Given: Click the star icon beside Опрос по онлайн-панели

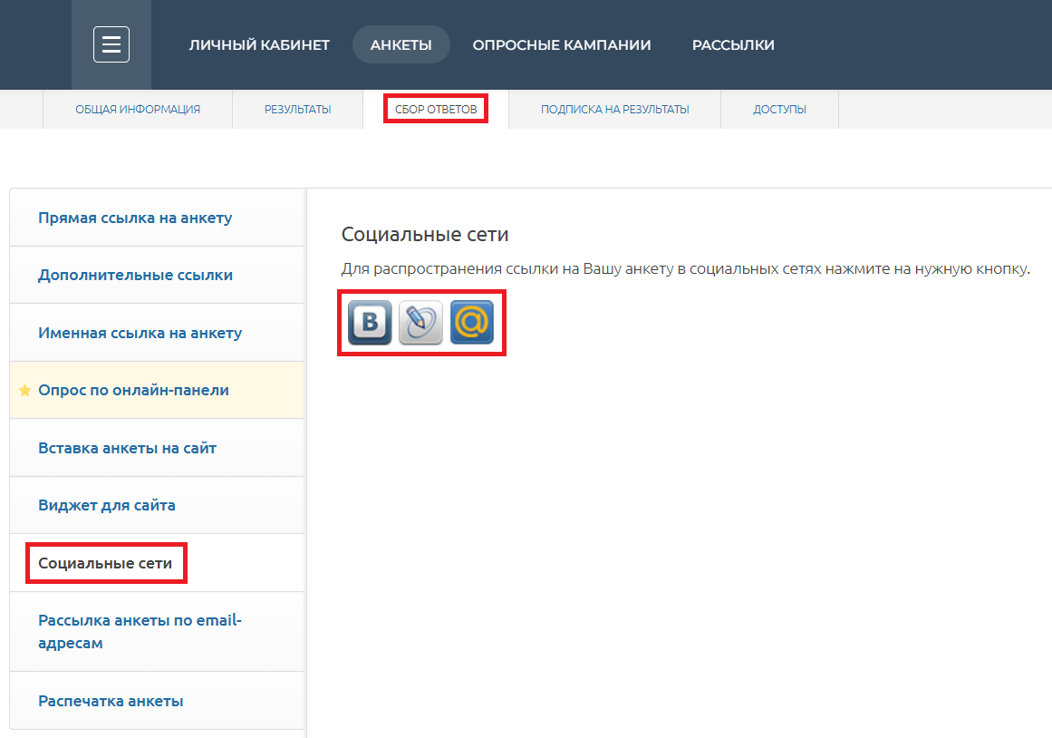Looking at the screenshot, I should point(24,390).
